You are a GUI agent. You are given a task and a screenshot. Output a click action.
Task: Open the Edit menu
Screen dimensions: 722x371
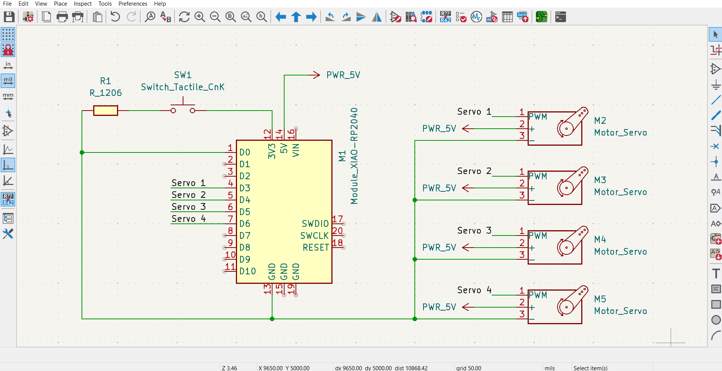[23, 3]
